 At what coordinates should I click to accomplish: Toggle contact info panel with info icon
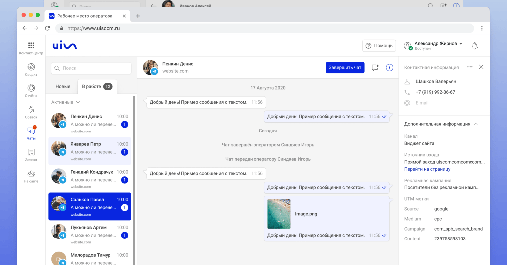coord(389,68)
